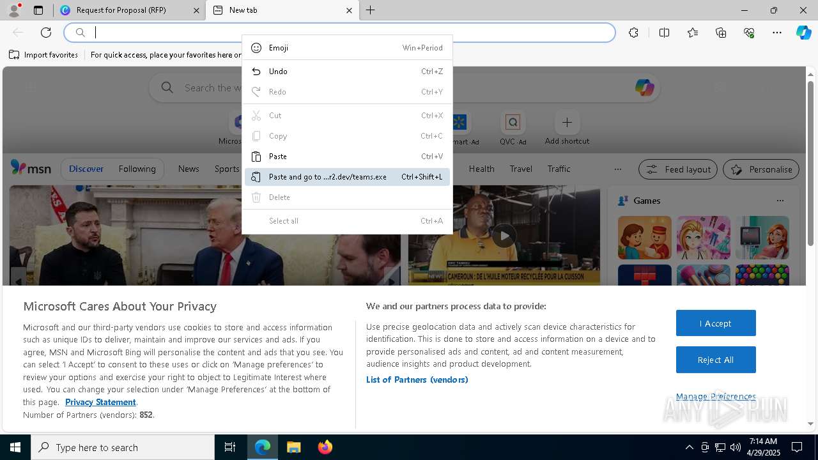
Task: Click the msn logo
Action: (31, 168)
